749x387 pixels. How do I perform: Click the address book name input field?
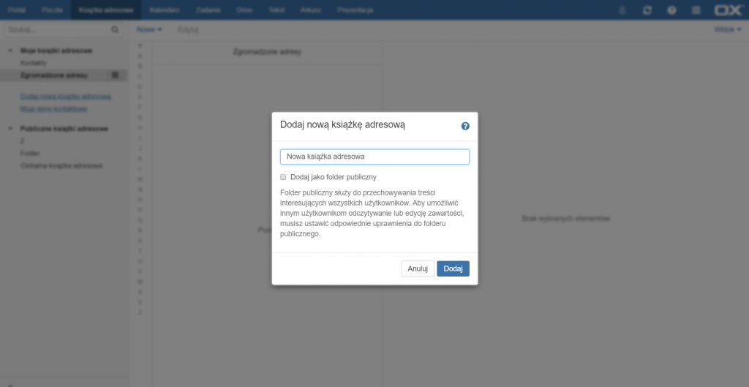point(374,157)
